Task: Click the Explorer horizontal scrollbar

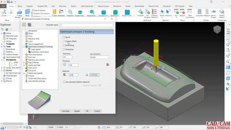Action: point(13,123)
